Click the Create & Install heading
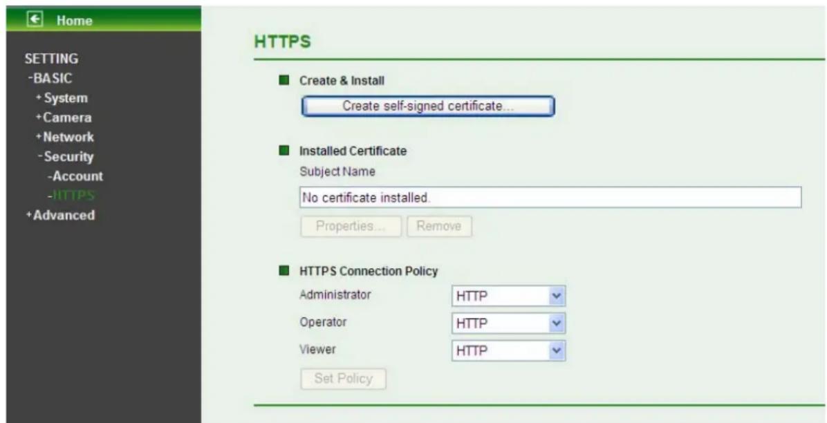 [x=342, y=81]
